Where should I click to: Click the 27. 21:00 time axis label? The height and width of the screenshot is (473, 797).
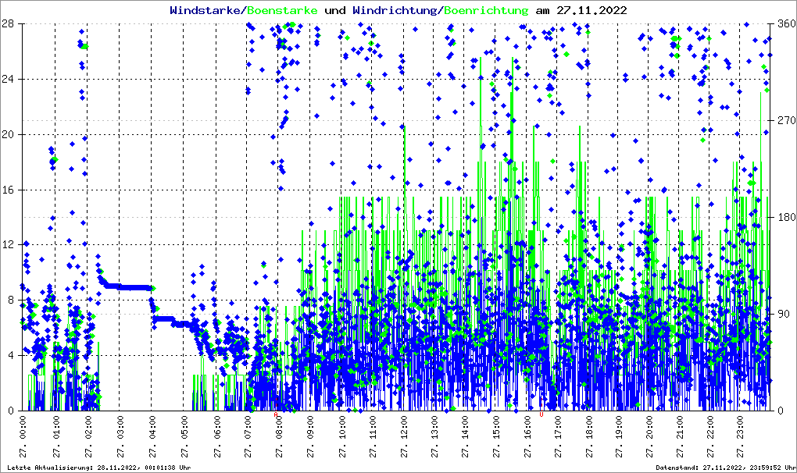coord(680,437)
